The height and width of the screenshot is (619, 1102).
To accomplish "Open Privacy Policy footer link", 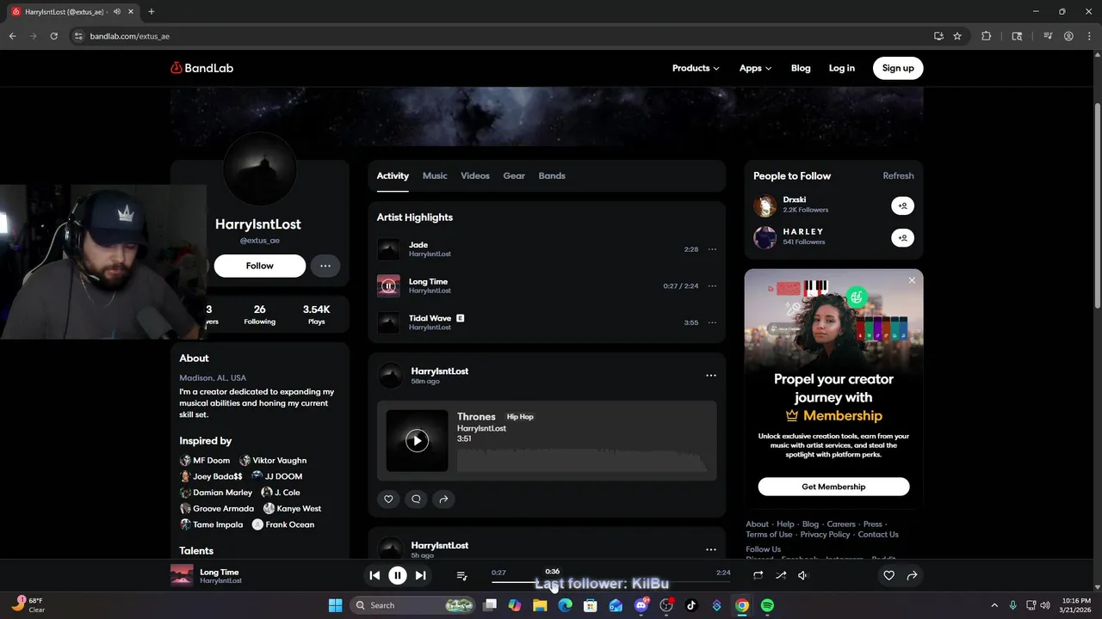I will [x=825, y=534].
